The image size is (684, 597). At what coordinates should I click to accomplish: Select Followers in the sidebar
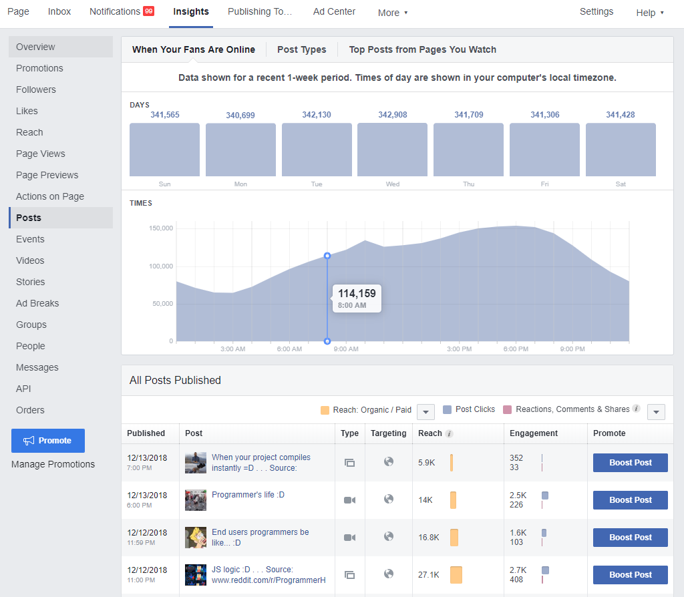pyautogui.click(x=61, y=89)
